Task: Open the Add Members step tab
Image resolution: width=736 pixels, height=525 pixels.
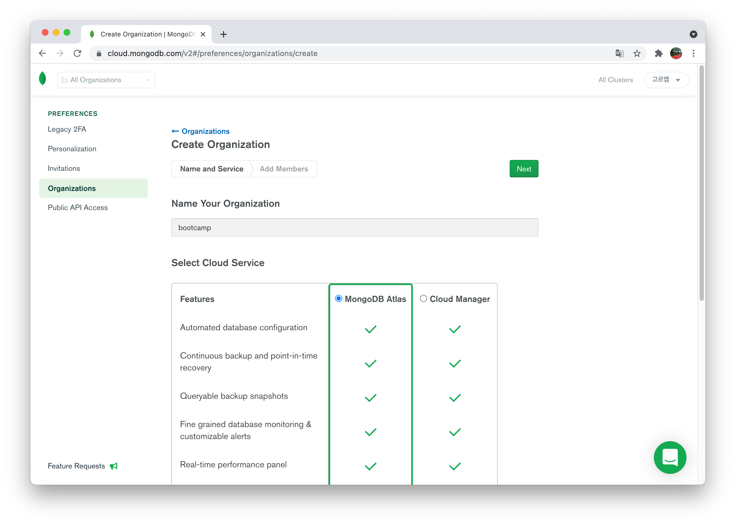Action: point(284,169)
